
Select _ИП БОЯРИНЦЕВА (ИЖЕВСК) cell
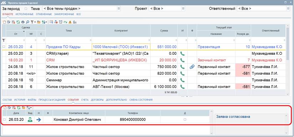(x=121, y=60)
